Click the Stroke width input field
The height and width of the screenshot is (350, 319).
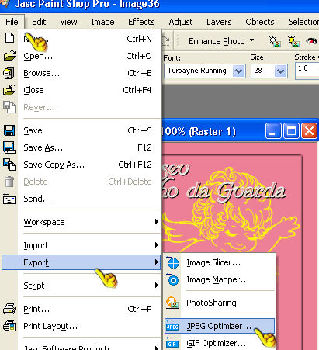[307, 70]
